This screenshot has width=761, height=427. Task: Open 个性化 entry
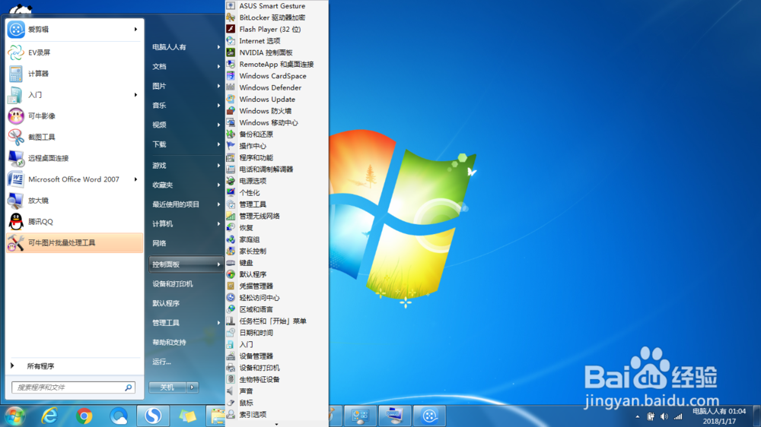pyautogui.click(x=277, y=192)
